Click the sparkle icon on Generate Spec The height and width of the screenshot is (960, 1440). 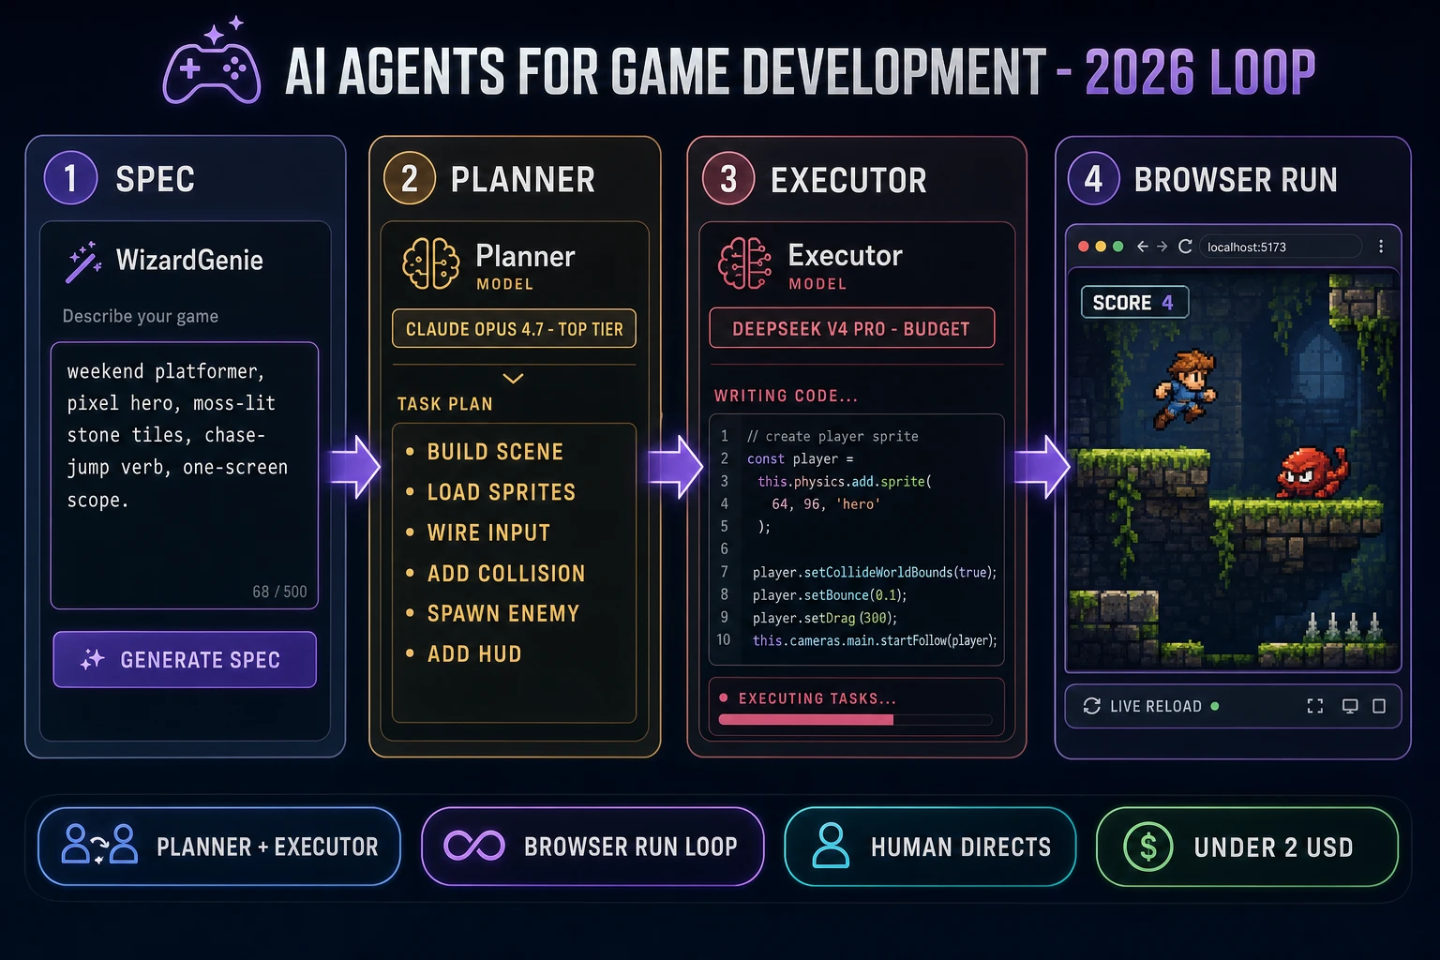[x=92, y=659]
